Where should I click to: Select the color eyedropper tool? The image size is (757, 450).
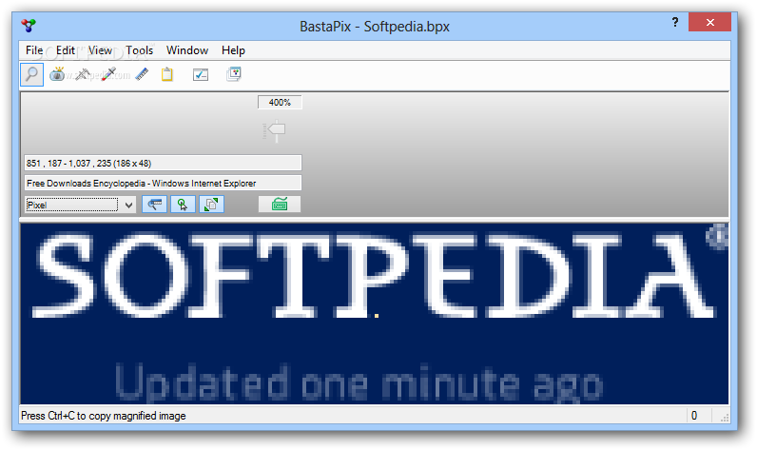click(108, 74)
